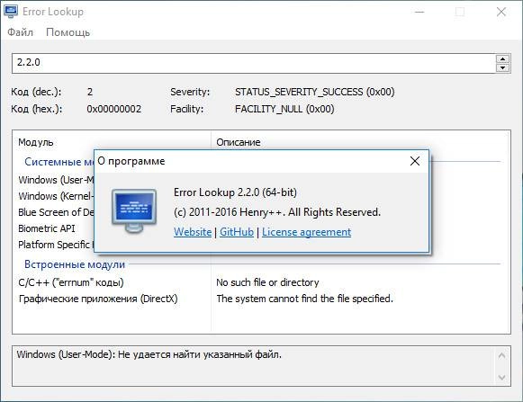Click 'No such file or directory' description
Viewport: 523px width, 402px height.
click(x=267, y=282)
